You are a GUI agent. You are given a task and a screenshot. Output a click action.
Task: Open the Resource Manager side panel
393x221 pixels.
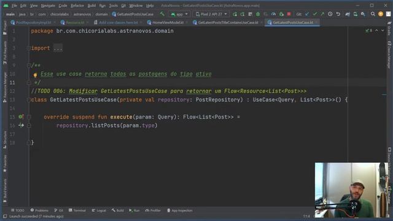5,87
